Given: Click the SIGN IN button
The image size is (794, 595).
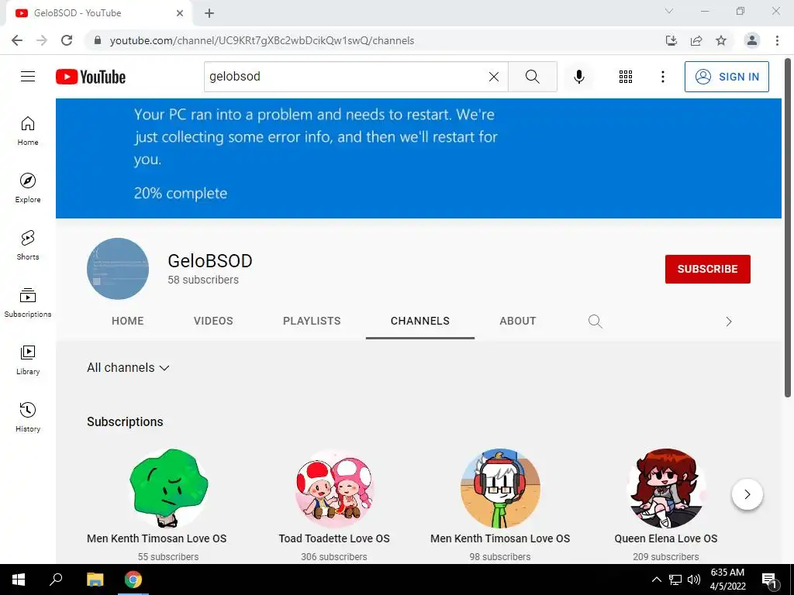Looking at the screenshot, I should [727, 77].
